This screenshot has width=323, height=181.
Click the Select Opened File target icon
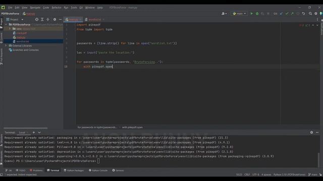[x=37, y=19]
